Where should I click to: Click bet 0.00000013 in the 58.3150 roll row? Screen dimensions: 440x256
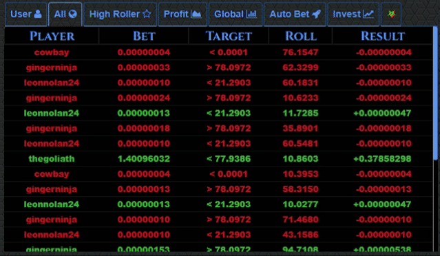[x=144, y=189]
